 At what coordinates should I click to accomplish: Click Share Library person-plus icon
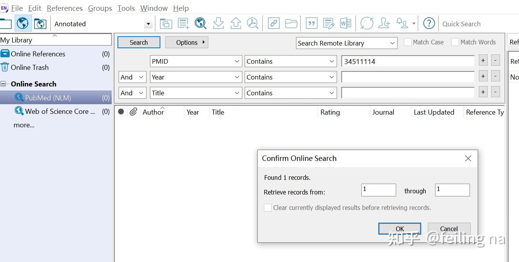(x=384, y=24)
